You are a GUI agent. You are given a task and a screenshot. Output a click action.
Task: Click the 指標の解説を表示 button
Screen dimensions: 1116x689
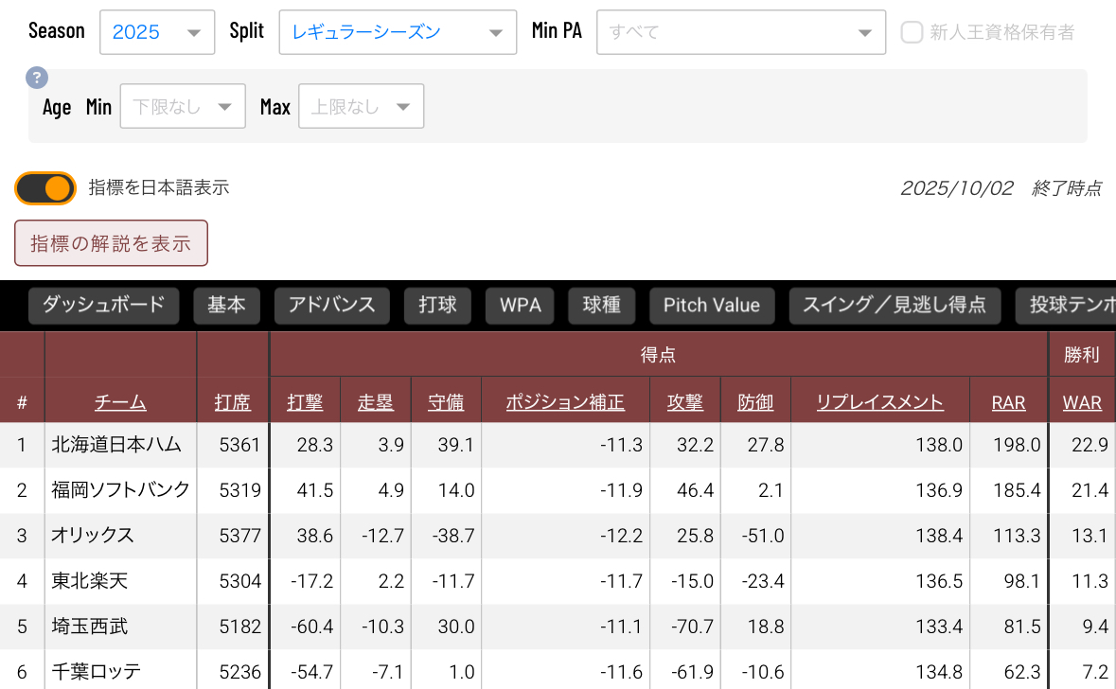coord(111,243)
